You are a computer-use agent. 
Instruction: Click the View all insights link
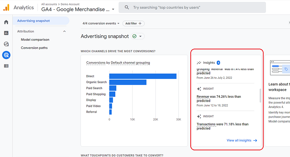tap(239, 140)
